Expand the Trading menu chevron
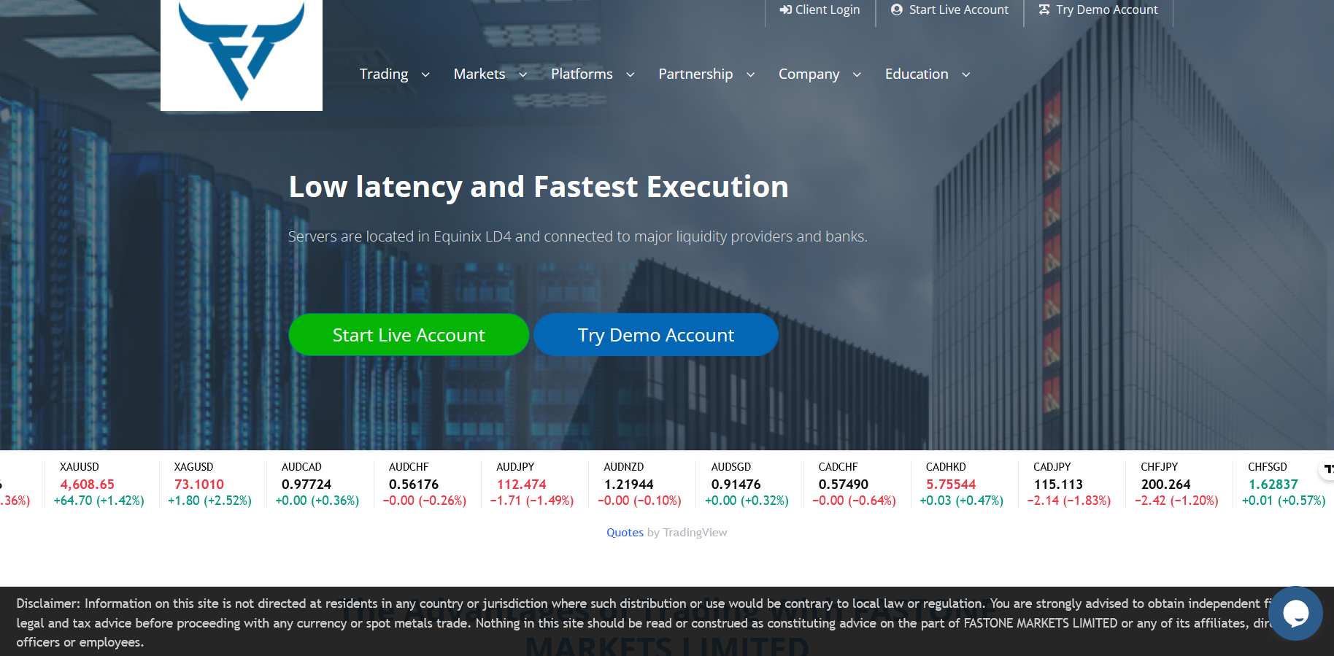 (425, 74)
